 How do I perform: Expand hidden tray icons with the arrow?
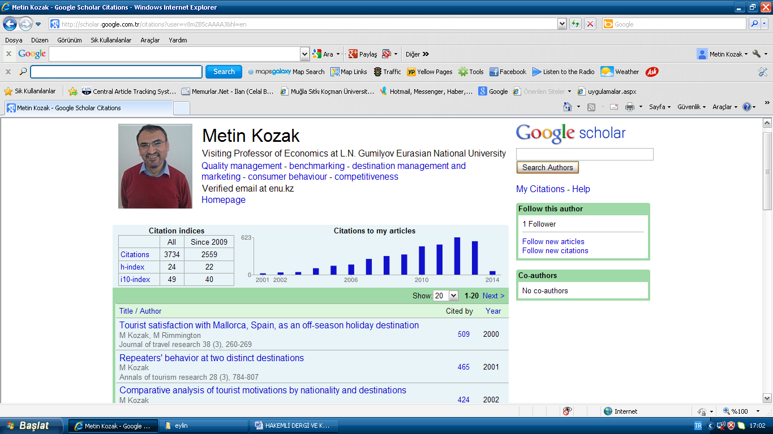pos(710,426)
